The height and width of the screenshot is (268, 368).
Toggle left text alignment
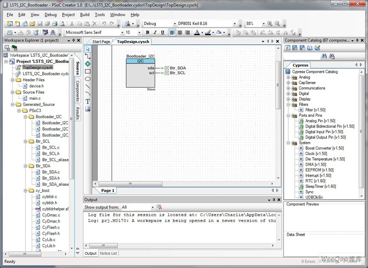click(x=172, y=32)
